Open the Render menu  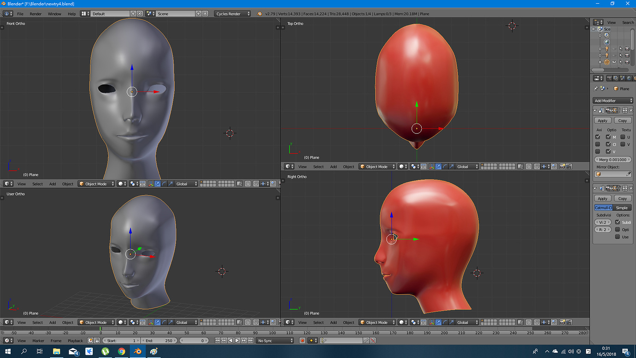click(x=35, y=14)
